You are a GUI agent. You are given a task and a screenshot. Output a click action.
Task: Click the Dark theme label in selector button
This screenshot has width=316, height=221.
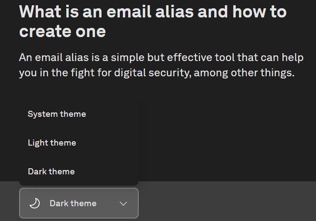coord(73,203)
